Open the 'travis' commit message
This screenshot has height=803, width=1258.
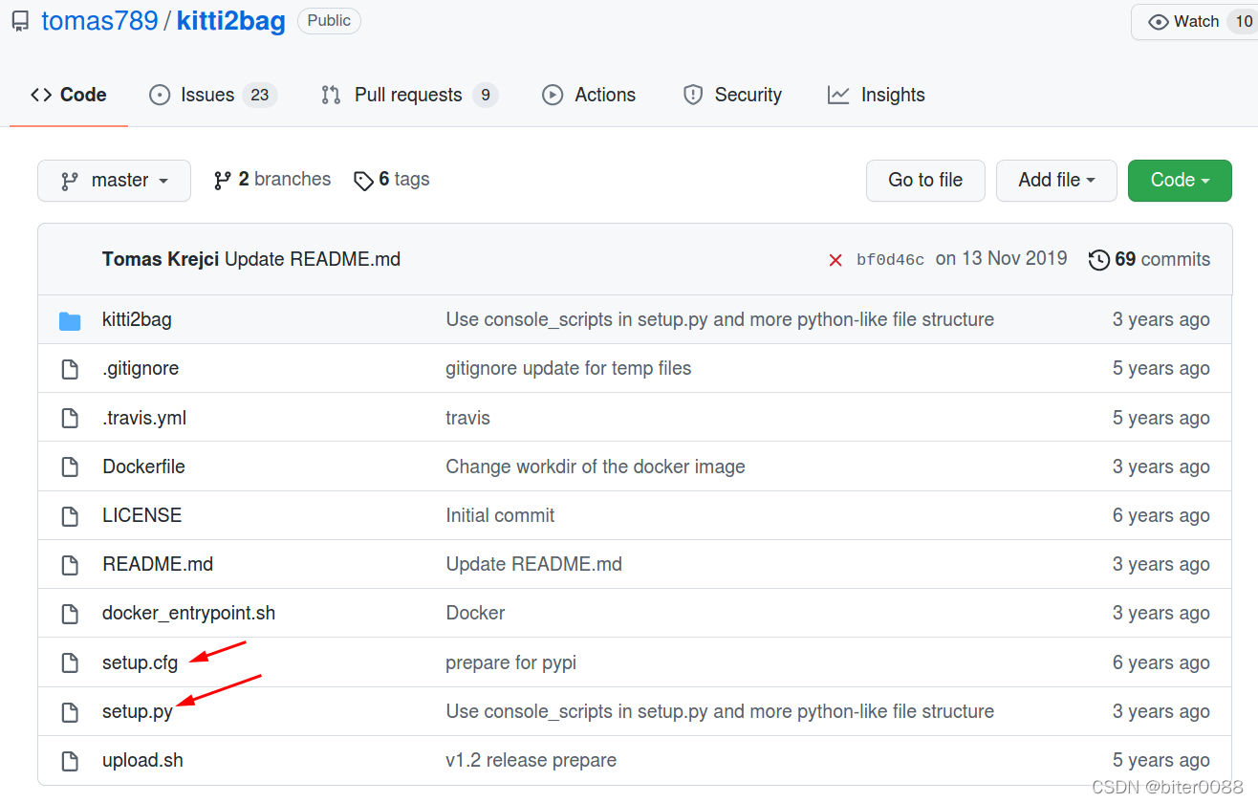pos(467,418)
